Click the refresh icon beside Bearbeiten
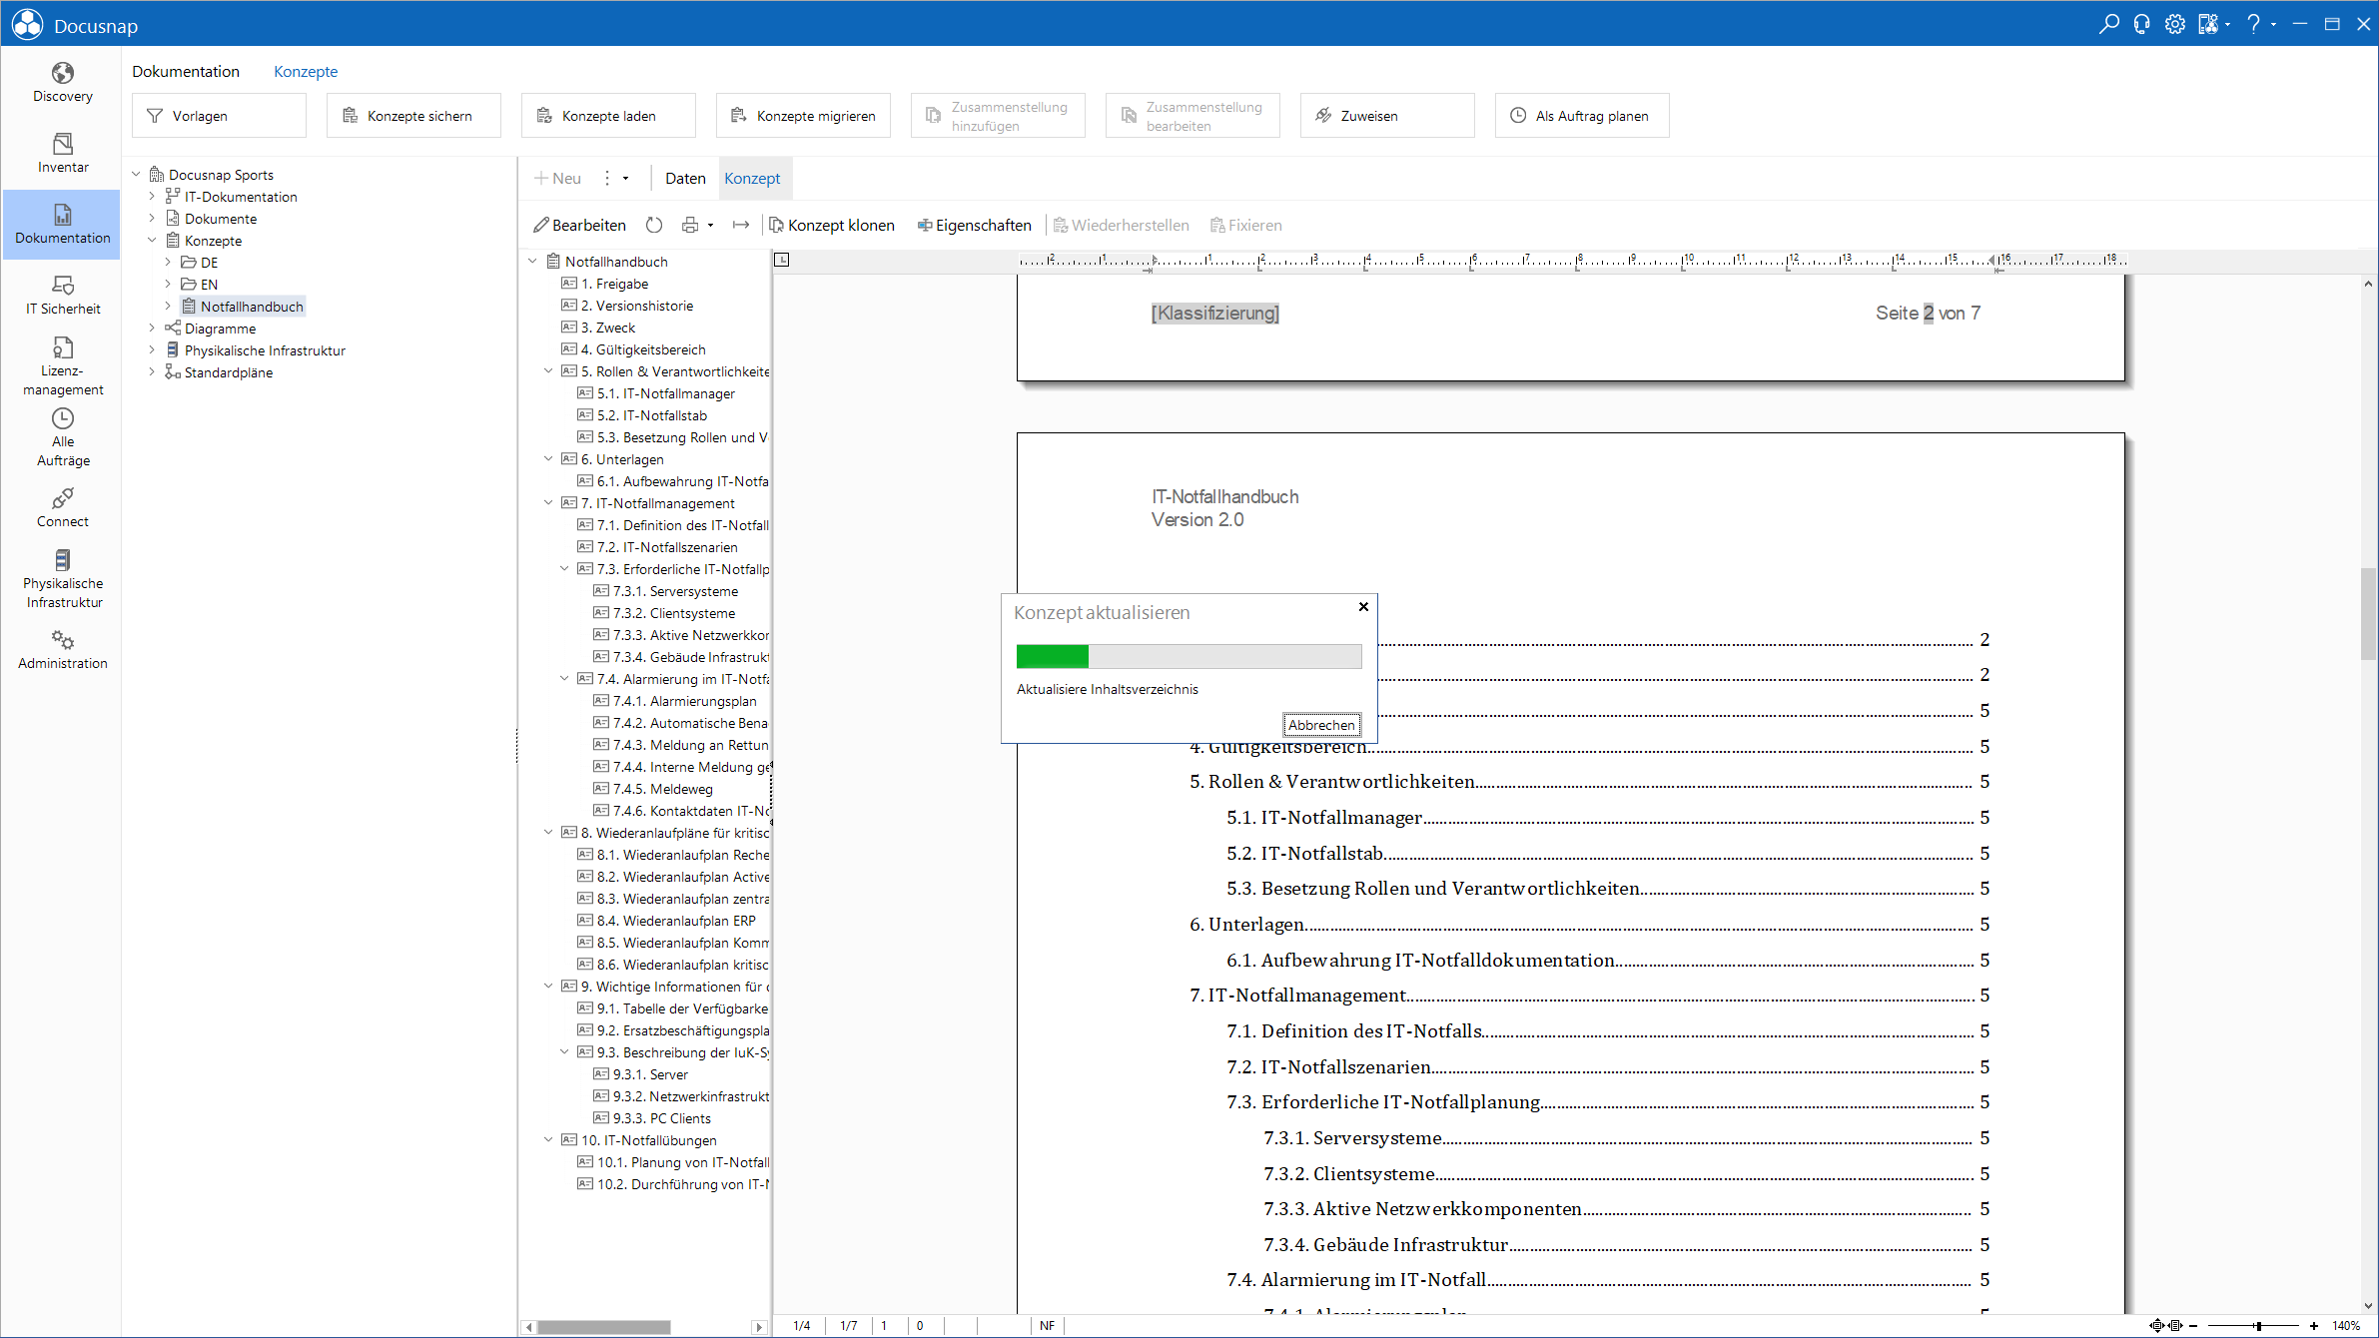 [x=654, y=226]
